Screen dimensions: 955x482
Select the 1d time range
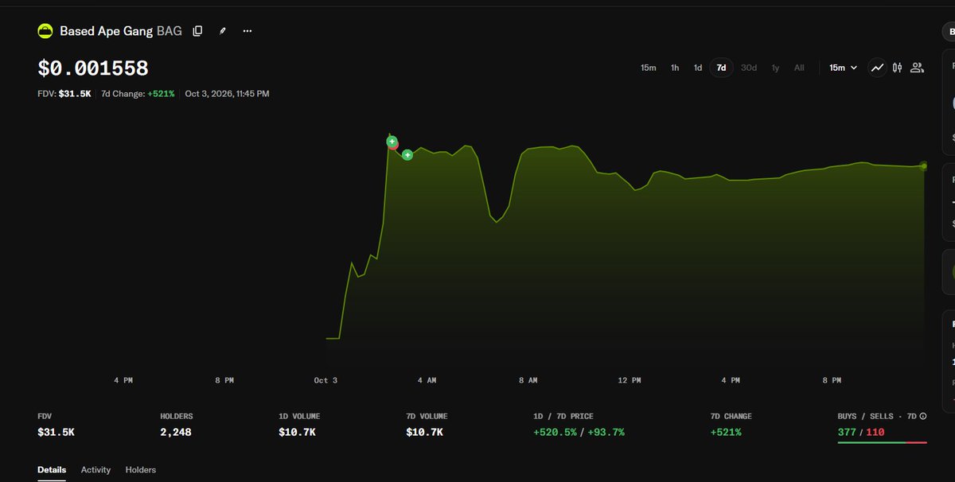click(x=698, y=68)
